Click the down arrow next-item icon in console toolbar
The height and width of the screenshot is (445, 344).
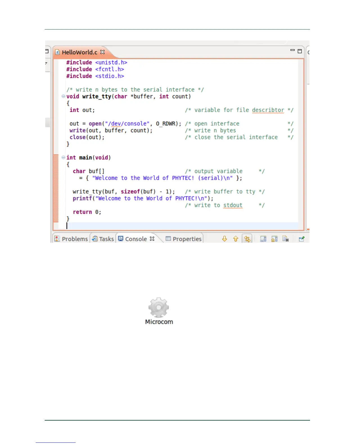224,239
